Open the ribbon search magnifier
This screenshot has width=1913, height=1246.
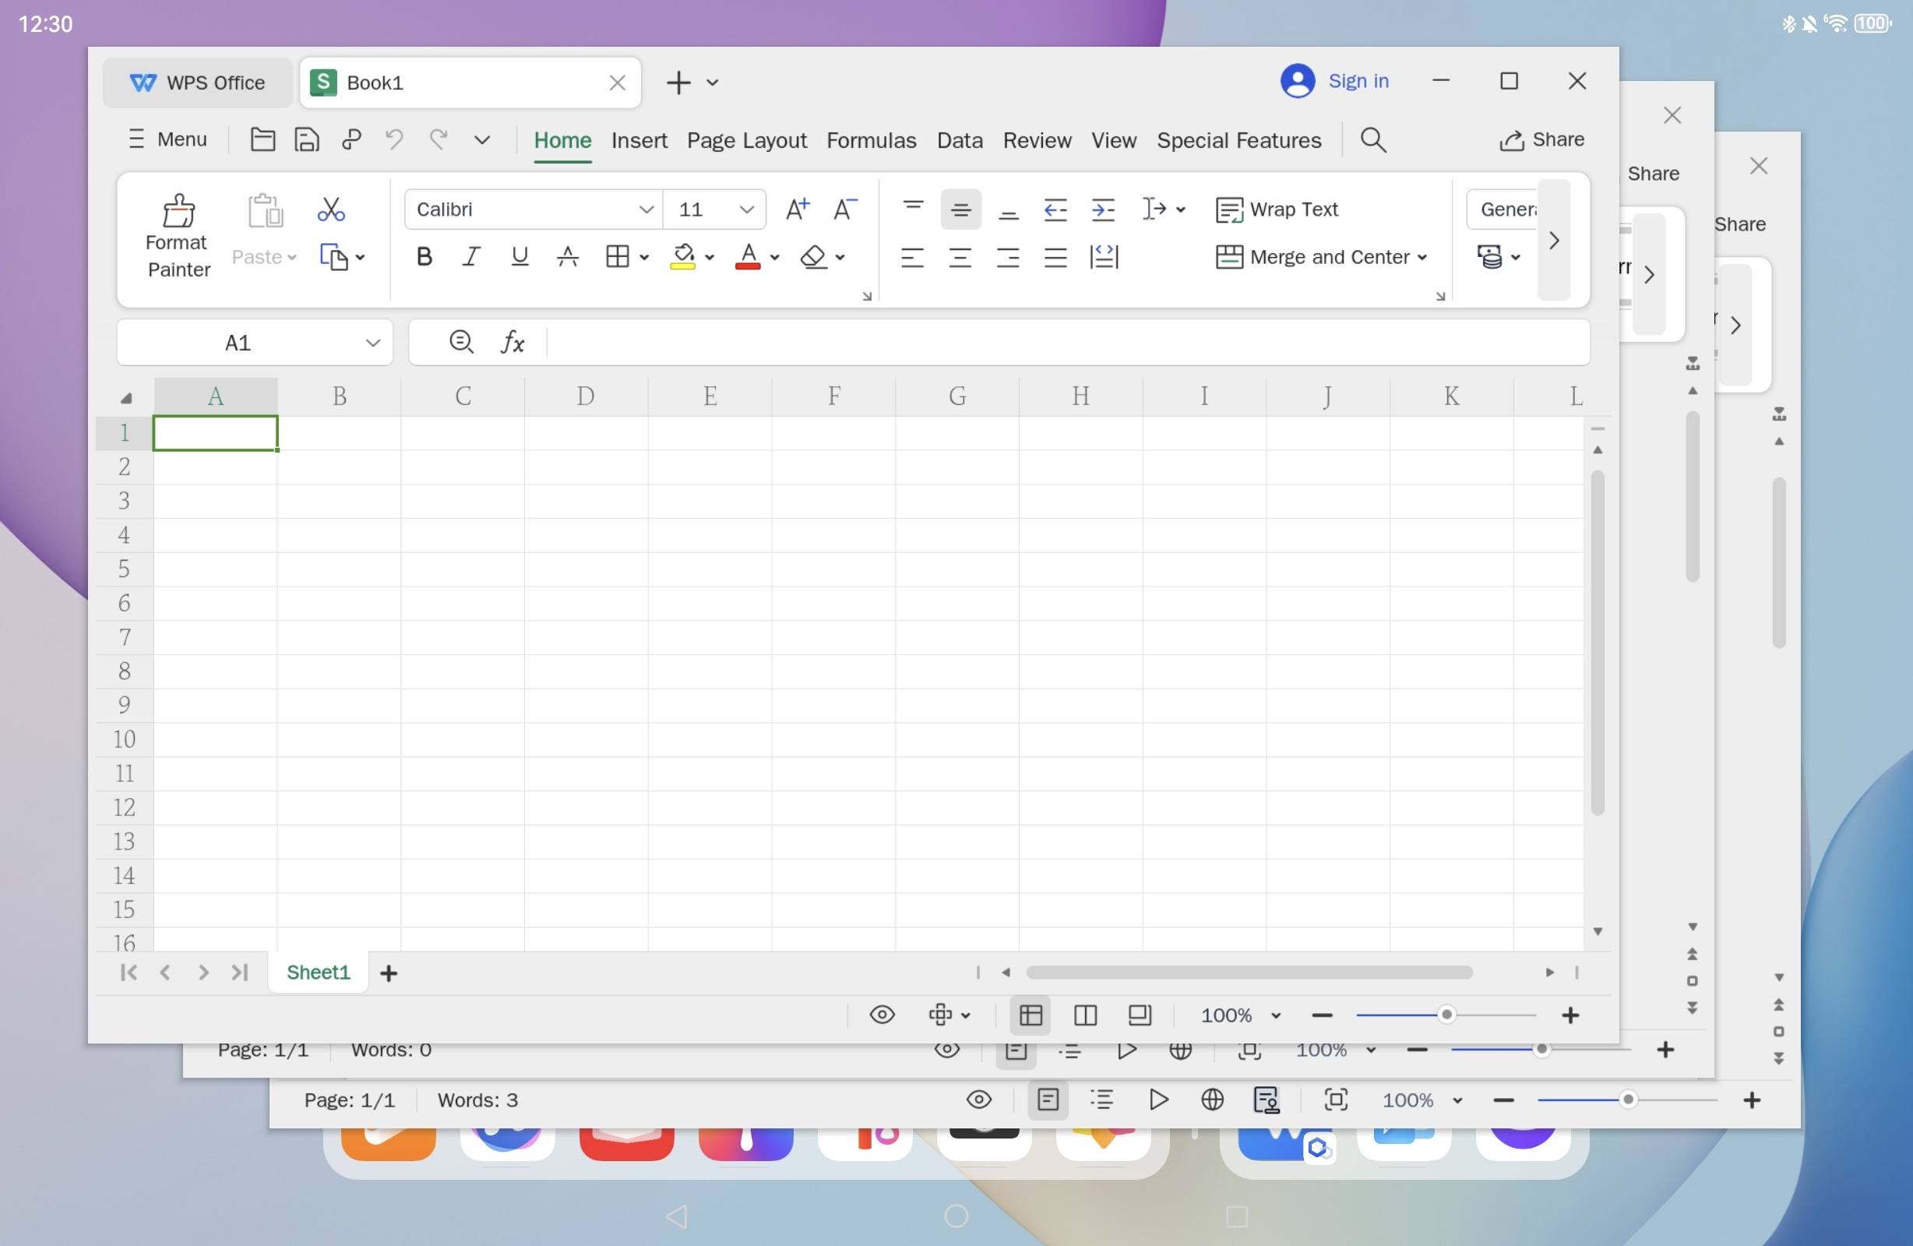coord(1373,140)
